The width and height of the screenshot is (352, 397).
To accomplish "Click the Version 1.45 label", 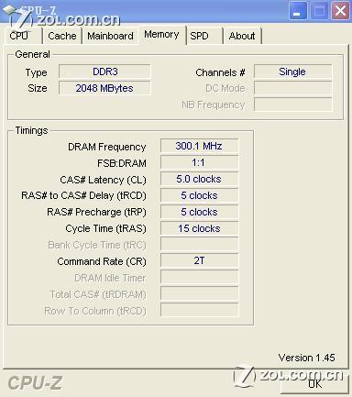I will pyautogui.click(x=306, y=358).
